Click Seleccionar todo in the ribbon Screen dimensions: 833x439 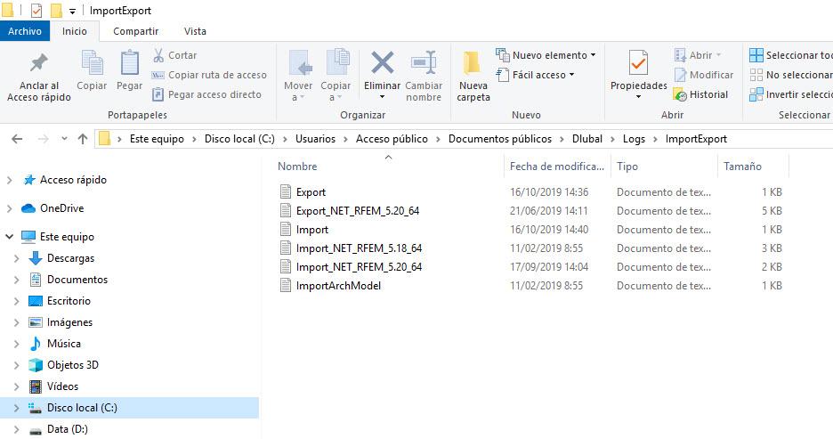790,55
